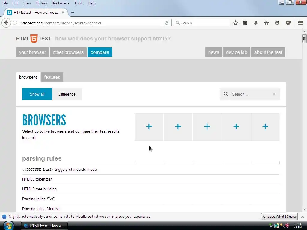Open the hamburger menu icon
Screen dimensions: 307x230
click(x=301, y=23)
